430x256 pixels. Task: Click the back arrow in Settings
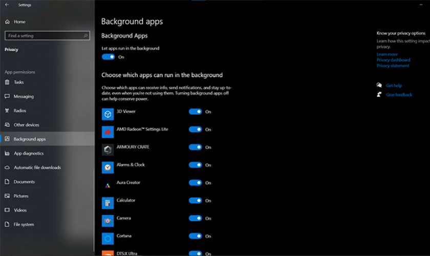pos(7,5)
